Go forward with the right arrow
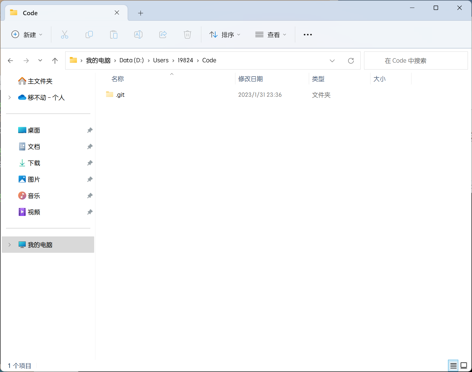 click(x=26, y=60)
